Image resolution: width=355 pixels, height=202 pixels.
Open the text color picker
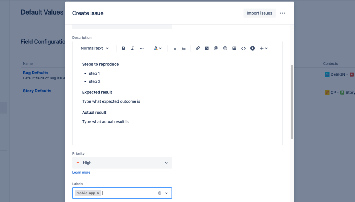click(x=158, y=48)
